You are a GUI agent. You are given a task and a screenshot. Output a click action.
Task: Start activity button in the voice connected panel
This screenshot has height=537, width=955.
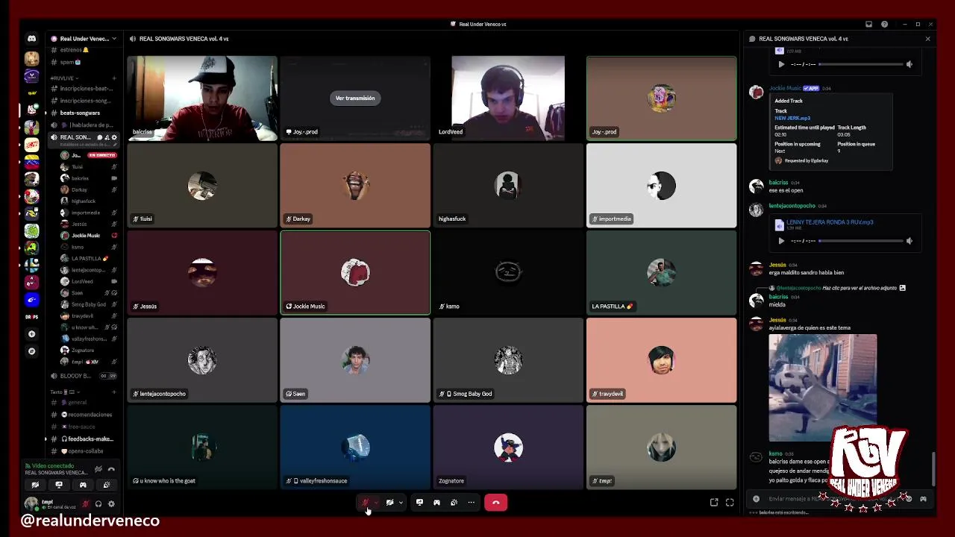[83, 485]
